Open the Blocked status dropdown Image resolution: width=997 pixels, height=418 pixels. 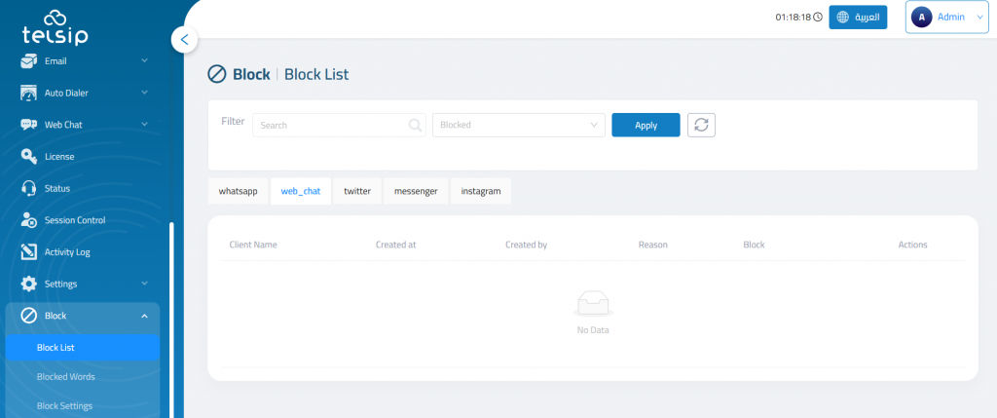[518, 125]
